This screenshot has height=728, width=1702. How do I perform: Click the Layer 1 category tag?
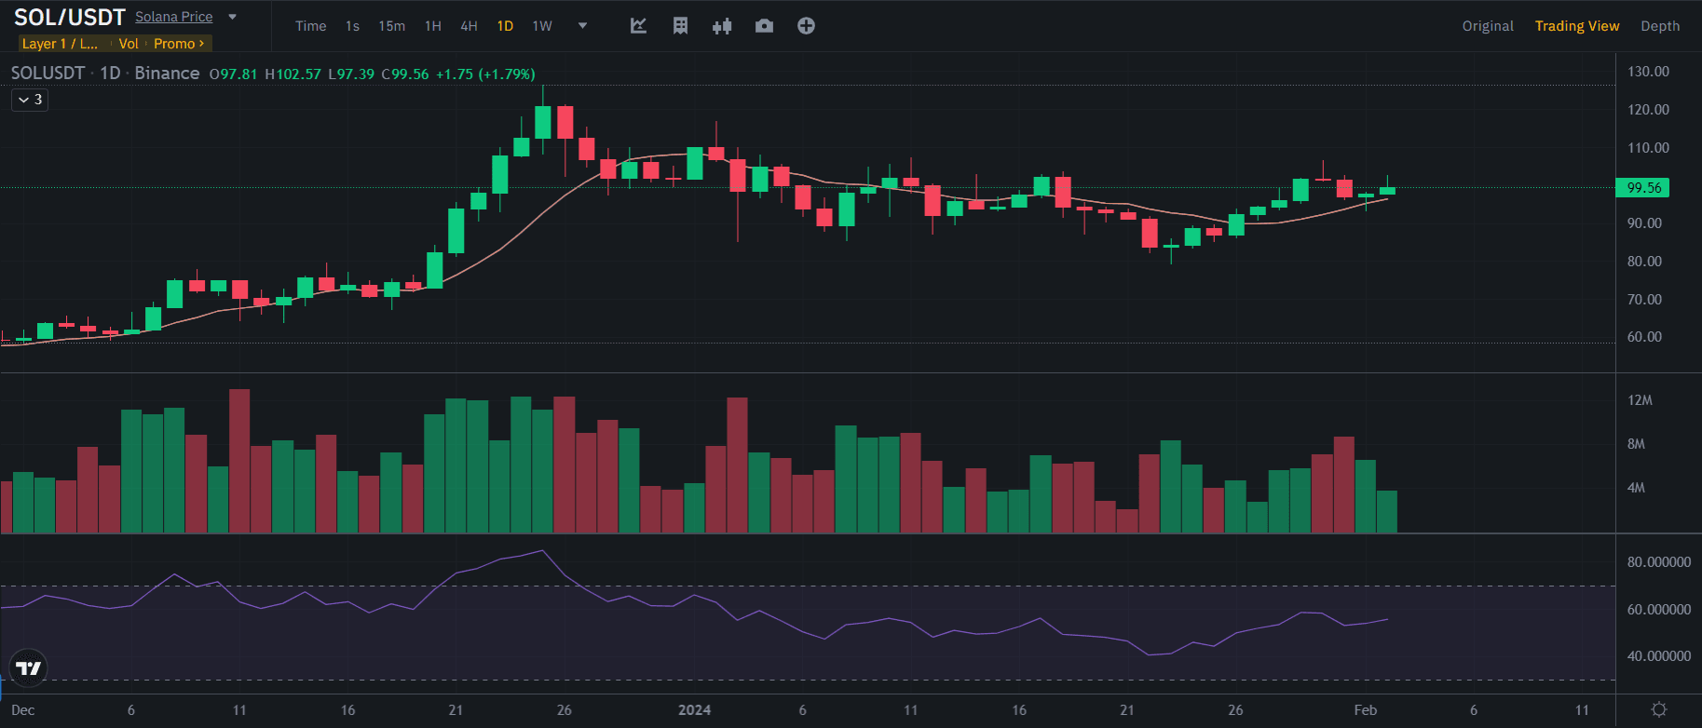click(60, 44)
